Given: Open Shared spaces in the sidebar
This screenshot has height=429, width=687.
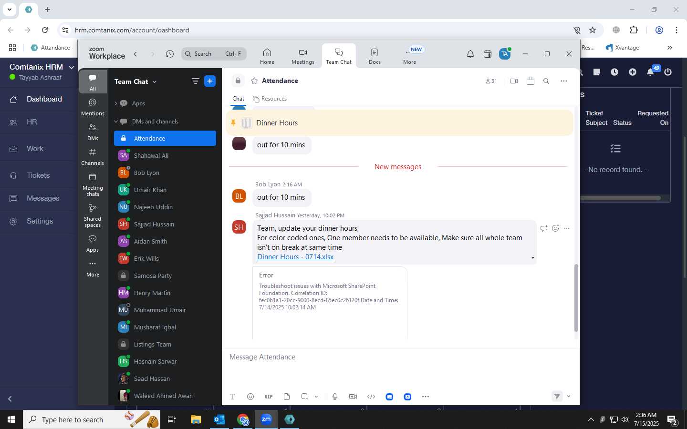Looking at the screenshot, I should point(93,216).
